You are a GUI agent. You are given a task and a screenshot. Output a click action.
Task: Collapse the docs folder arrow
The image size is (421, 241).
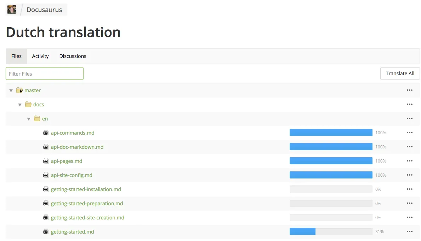coord(20,105)
